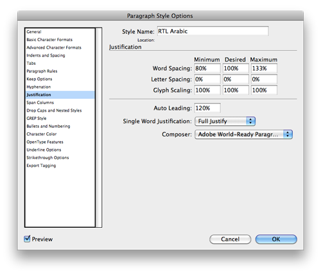The height and width of the screenshot is (274, 321).
Task: Click Word Spacing Maximum field
Action: coord(264,69)
